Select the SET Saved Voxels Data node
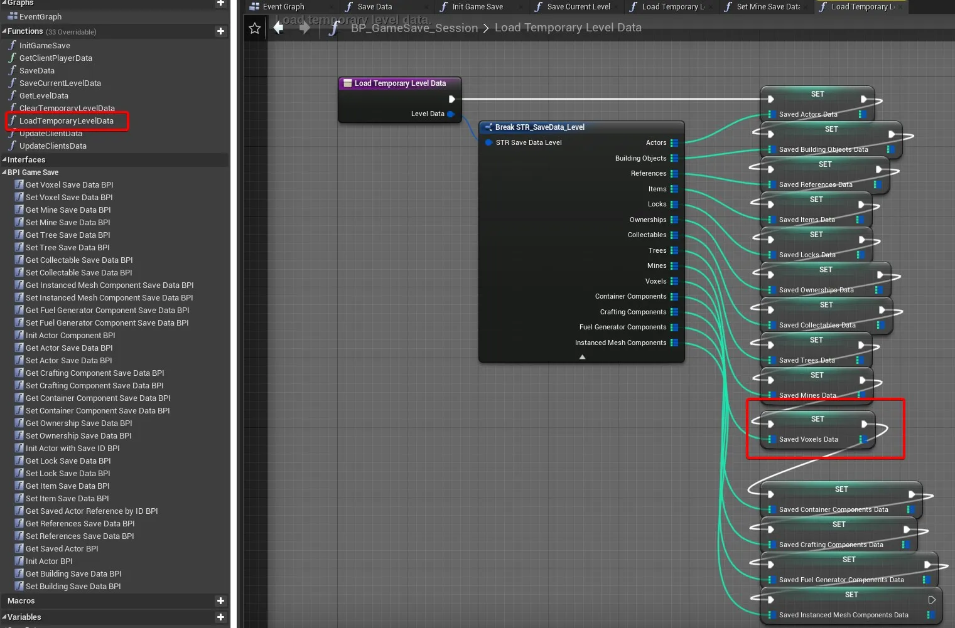Viewport: 955px width, 628px height. (x=817, y=419)
